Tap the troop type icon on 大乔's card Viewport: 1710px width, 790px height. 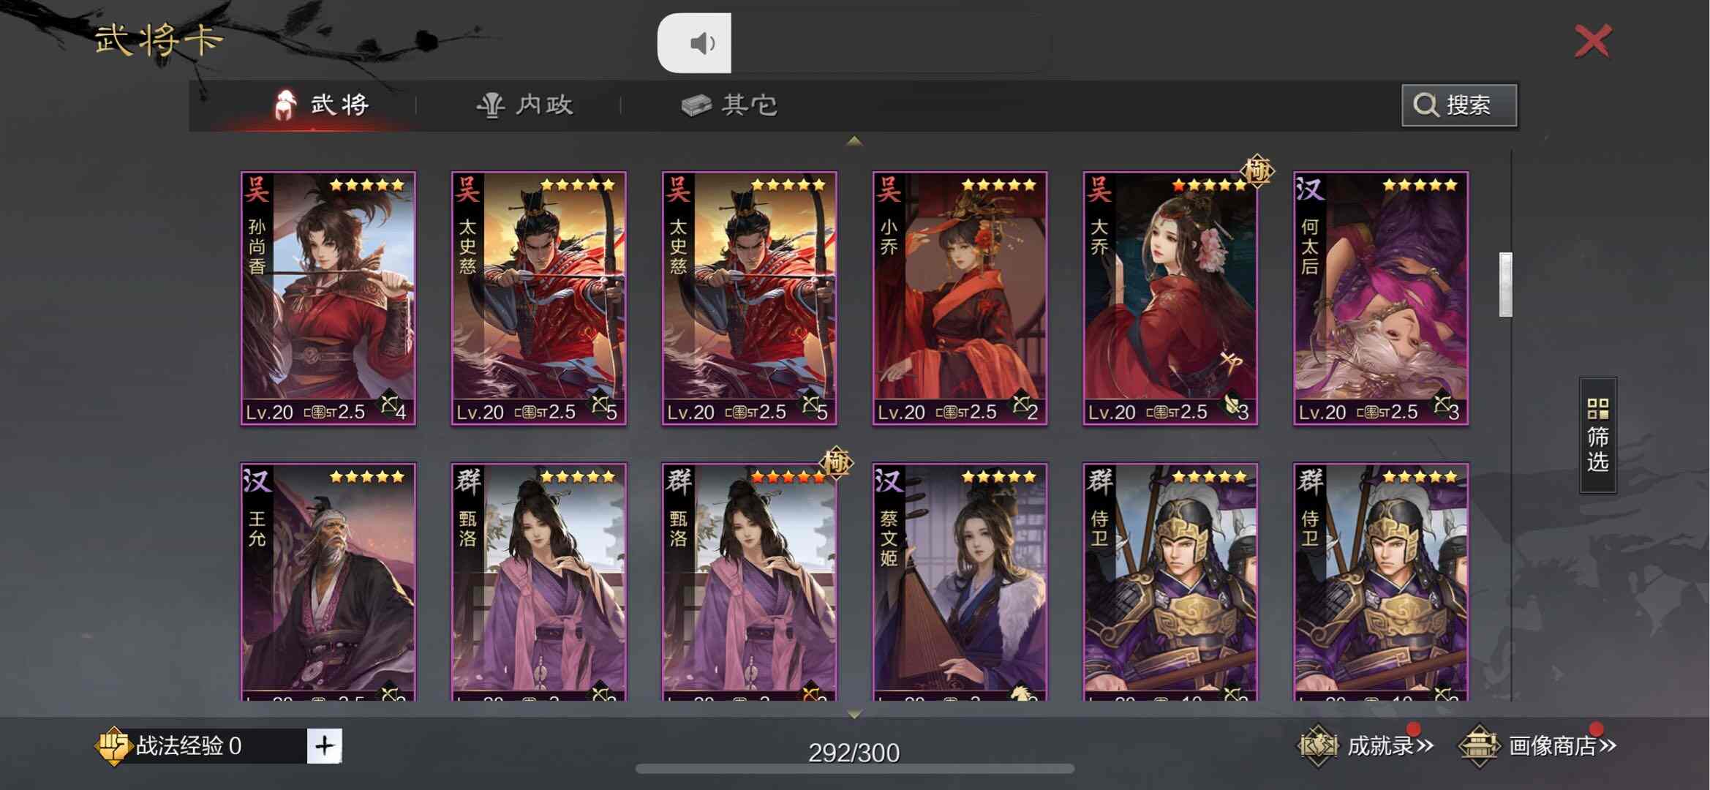click(1232, 404)
